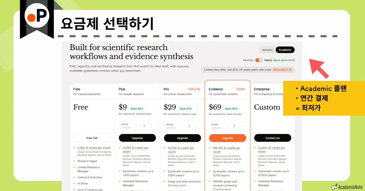
Task: Click '(Save up to 43%)' text
Action: pos(284,60)
